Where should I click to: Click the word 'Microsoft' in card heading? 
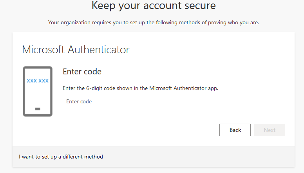[x=43, y=50]
